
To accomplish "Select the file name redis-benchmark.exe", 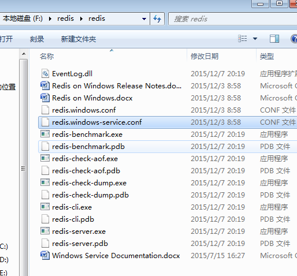I will coord(87,135).
